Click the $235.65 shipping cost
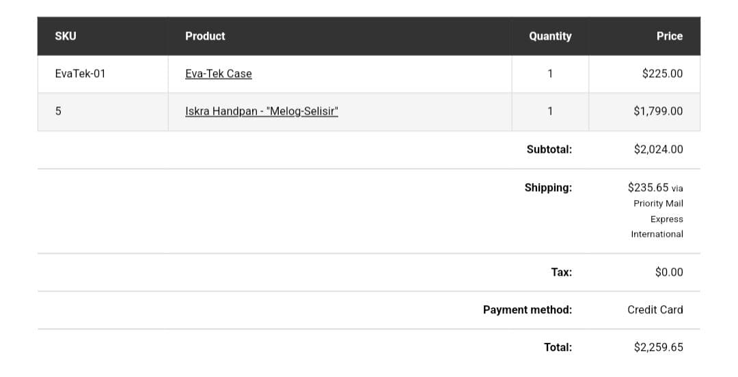This screenshot has width=738, height=377. coord(648,187)
